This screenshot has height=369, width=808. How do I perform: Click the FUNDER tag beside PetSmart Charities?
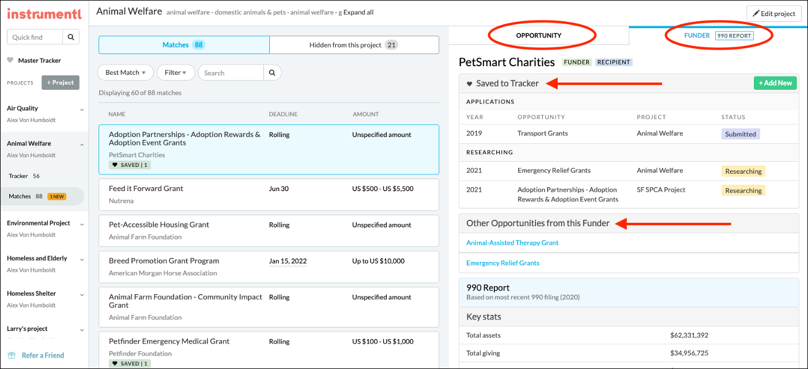click(577, 62)
